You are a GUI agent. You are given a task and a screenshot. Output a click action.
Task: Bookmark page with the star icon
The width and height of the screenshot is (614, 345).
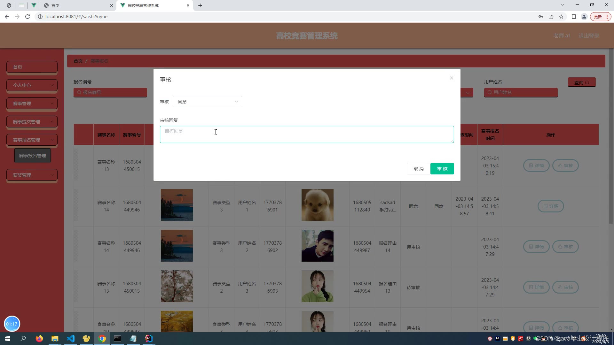coord(561,17)
